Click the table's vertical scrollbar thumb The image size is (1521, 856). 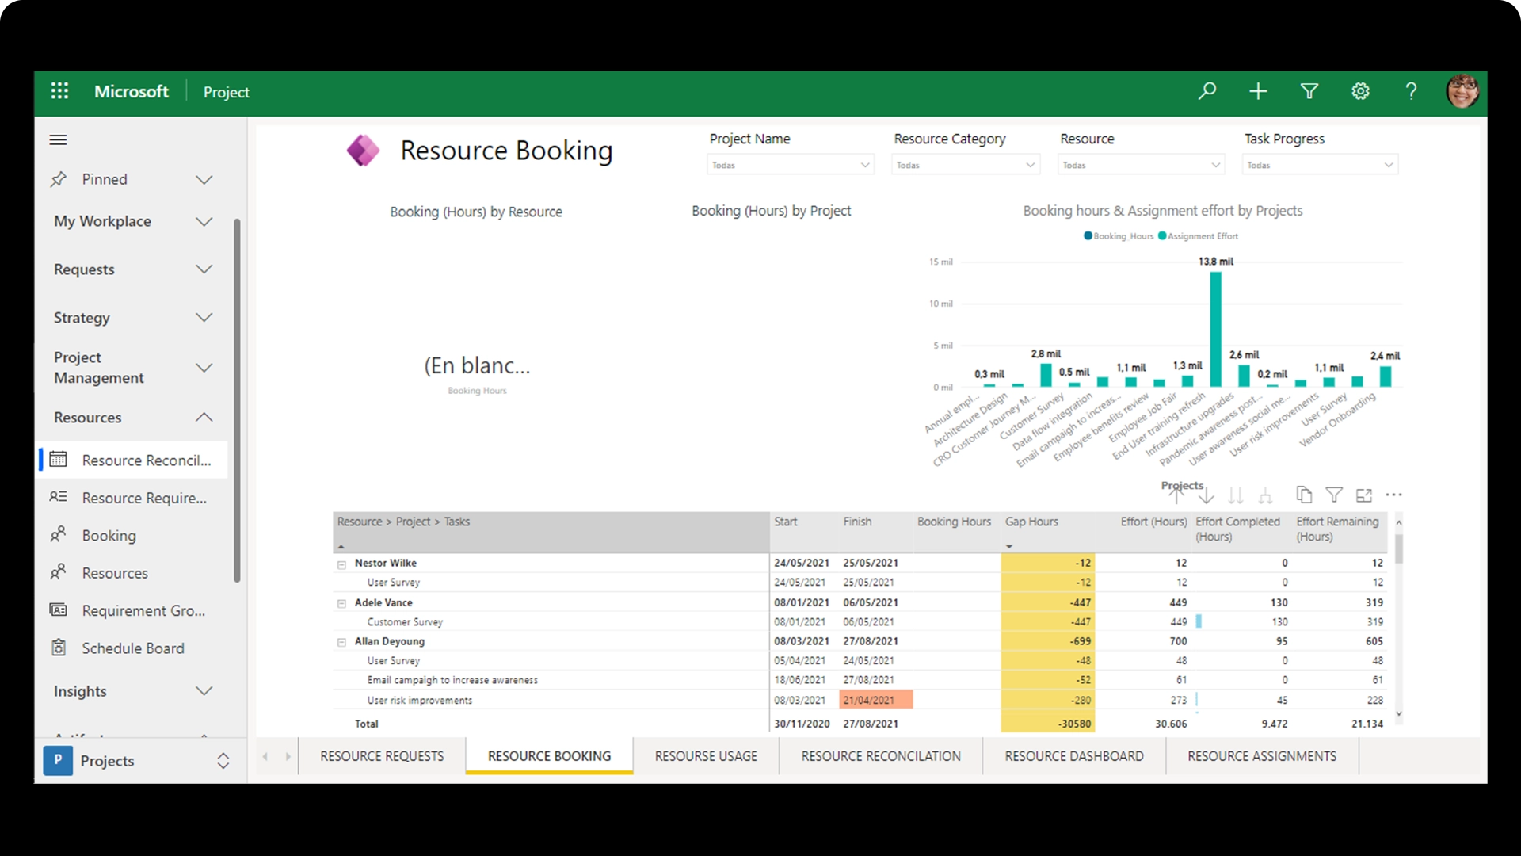click(x=1399, y=548)
